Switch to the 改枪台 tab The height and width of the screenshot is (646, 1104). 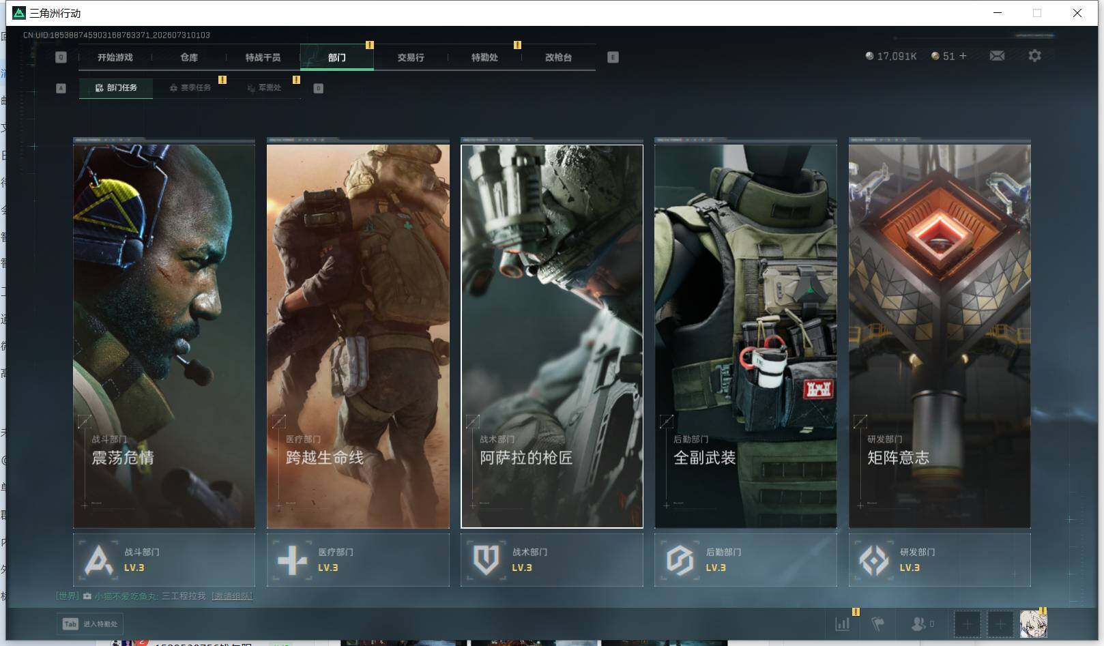[558, 57]
